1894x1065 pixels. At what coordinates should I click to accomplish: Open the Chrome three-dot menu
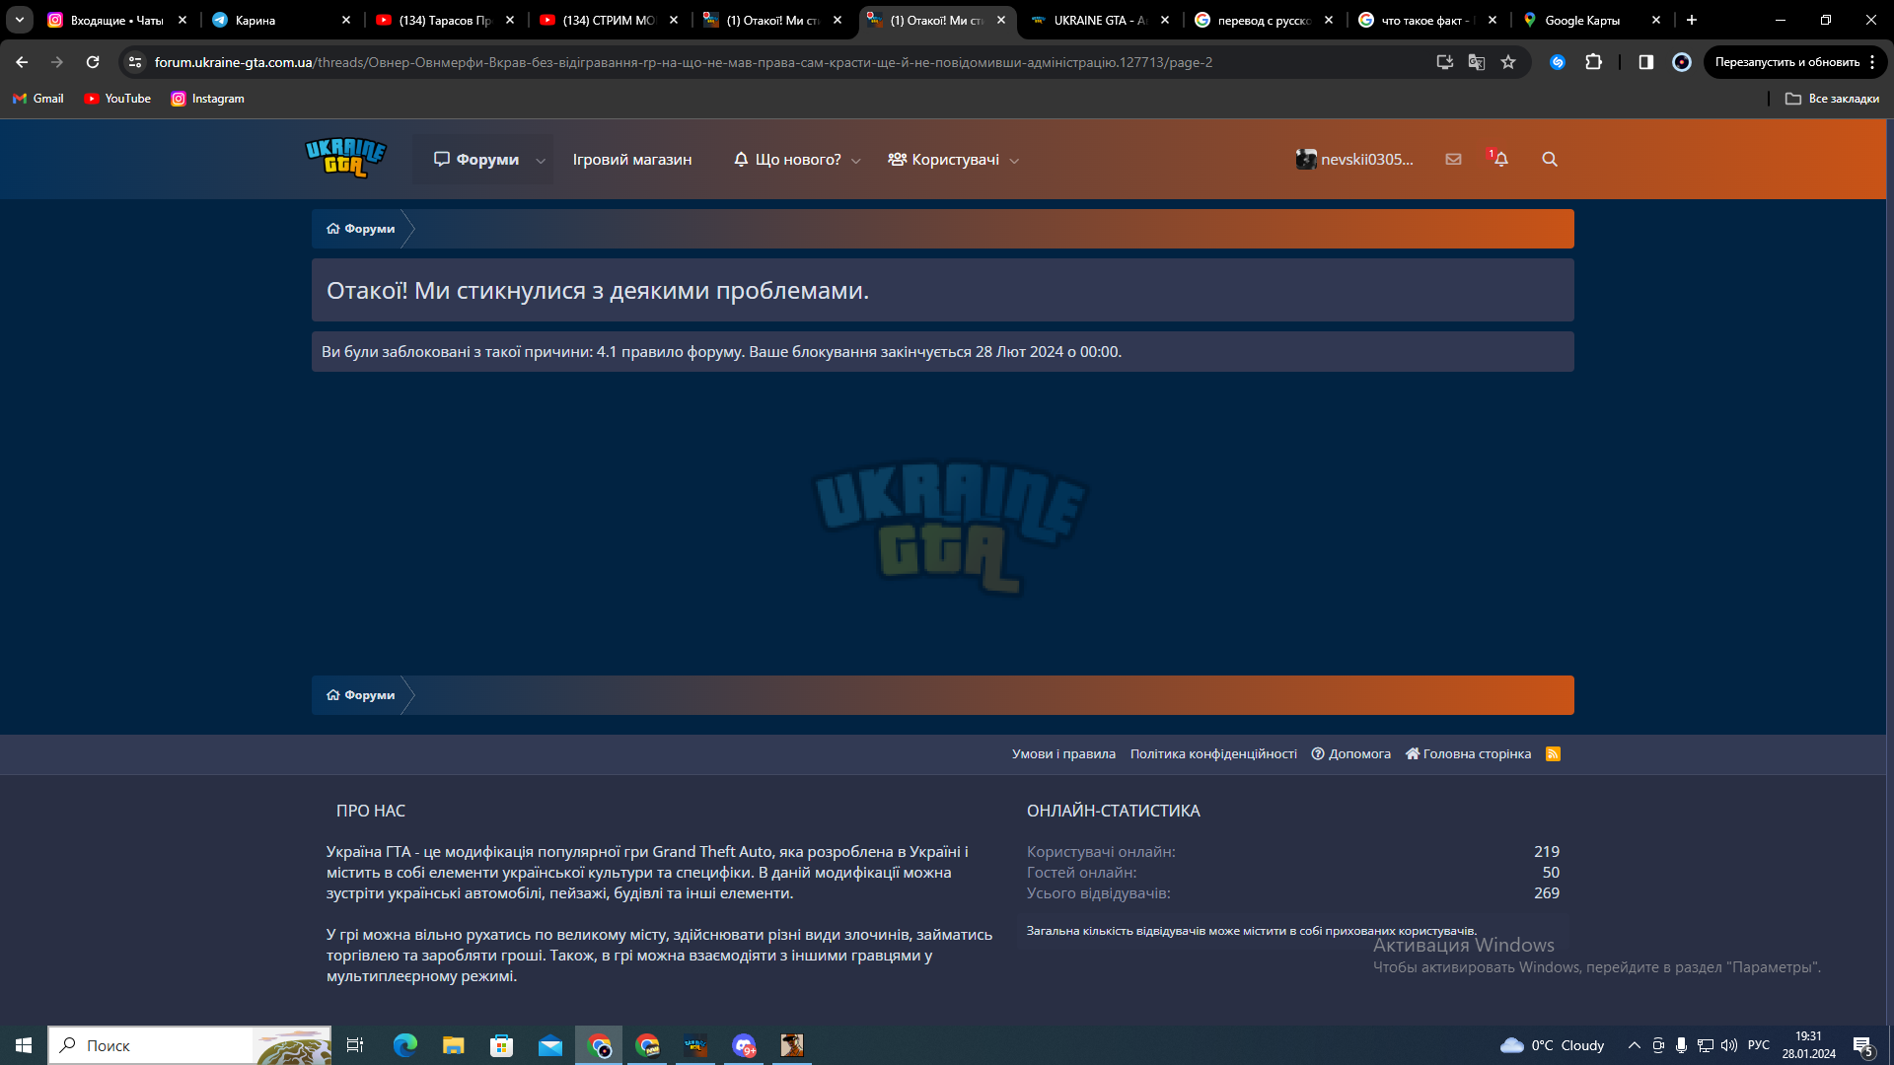(x=1872, y=62)
